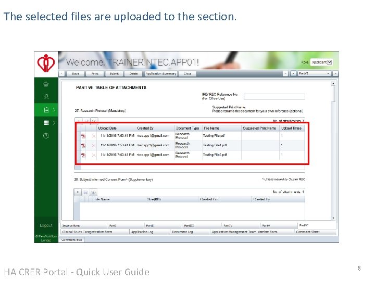The width and height of the screenshot is (375, 281).
Task: Sort by Document Type column header
Action: pyautogui.click(x=187, y=129)
